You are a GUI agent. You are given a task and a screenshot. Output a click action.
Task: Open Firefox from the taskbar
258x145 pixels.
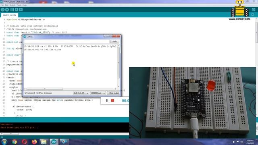(34, 142)
